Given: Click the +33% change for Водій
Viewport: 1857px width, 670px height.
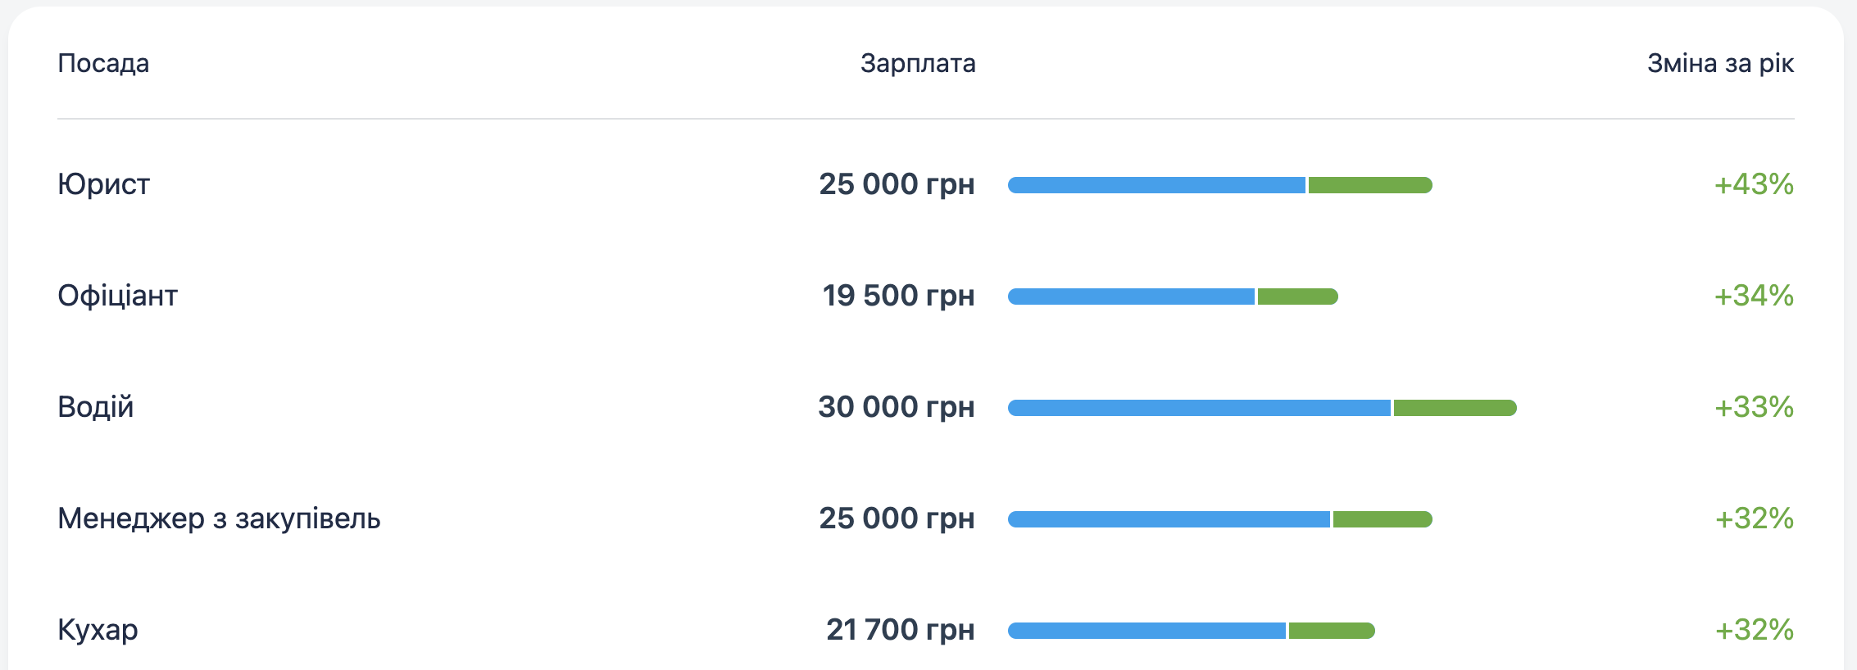Looking at the screenshot, I should click(1754, 407).
